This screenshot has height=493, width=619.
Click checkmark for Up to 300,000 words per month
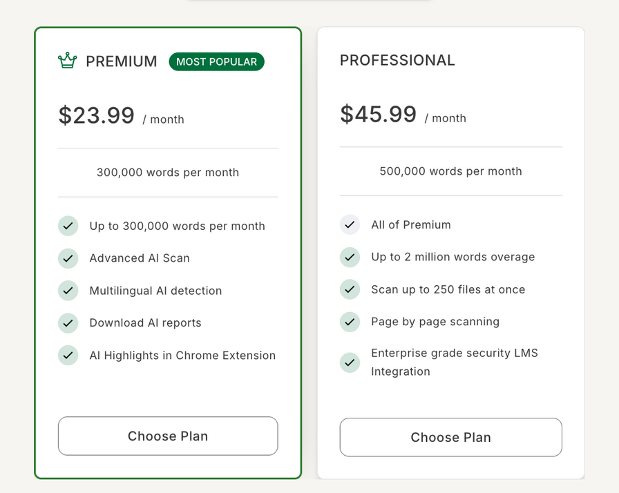tap(68, 226)
